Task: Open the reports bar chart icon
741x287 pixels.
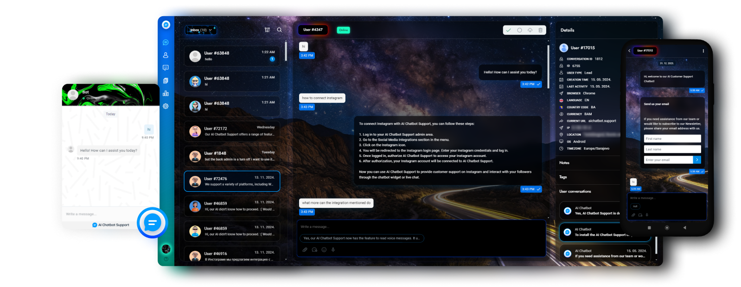Action: pos(166,93)
